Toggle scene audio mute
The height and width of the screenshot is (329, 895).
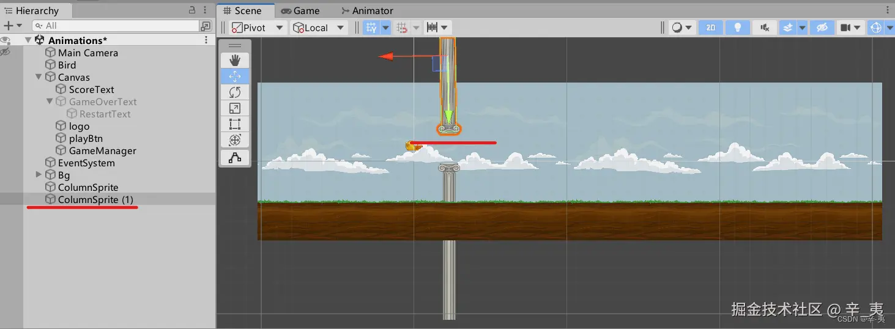click(x=765, y=28)
